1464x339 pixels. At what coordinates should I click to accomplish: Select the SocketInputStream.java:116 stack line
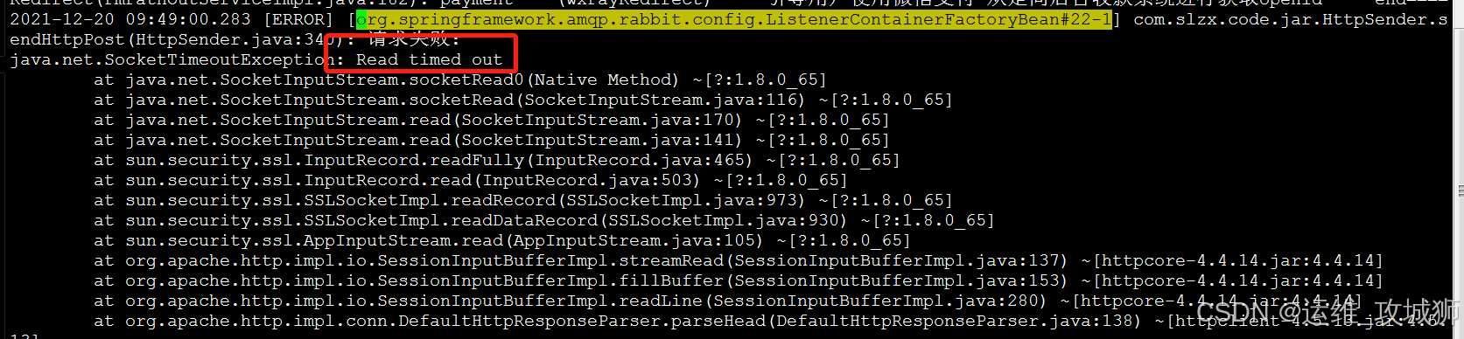coord(523,100)
